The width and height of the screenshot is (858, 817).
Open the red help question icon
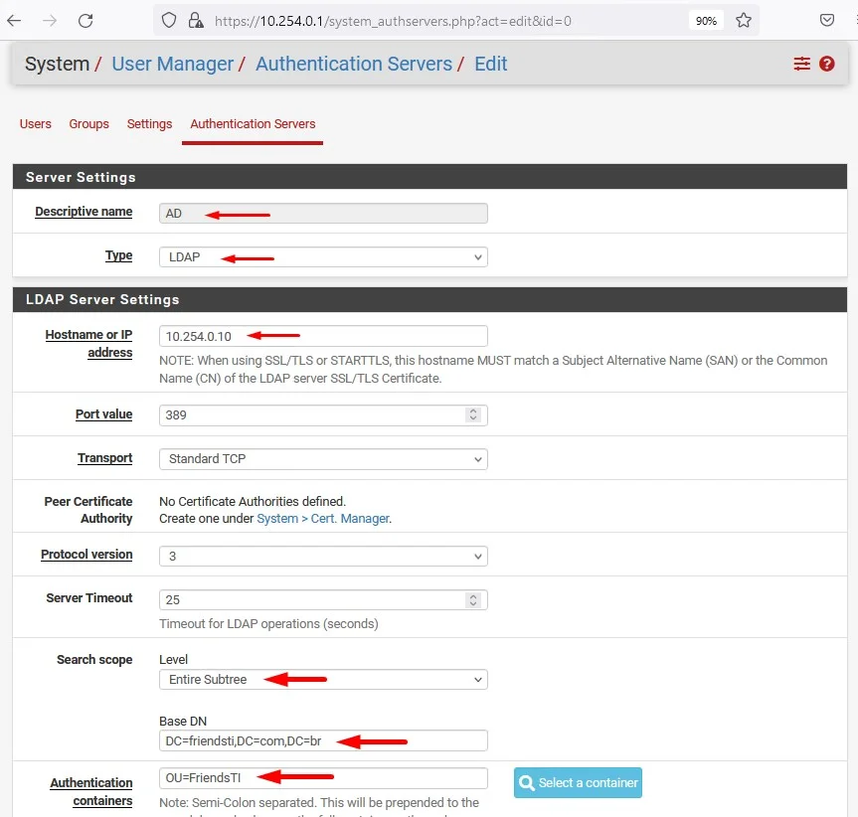click(x=826, y=64)
